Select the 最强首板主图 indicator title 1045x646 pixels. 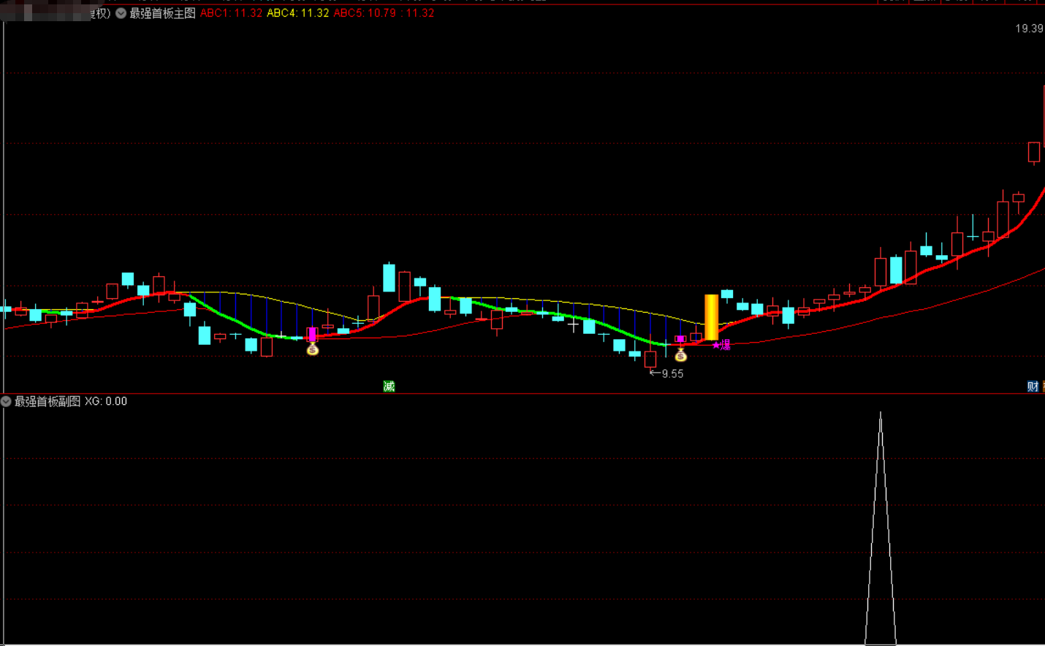pyautogui.click(x=162, y=13)
